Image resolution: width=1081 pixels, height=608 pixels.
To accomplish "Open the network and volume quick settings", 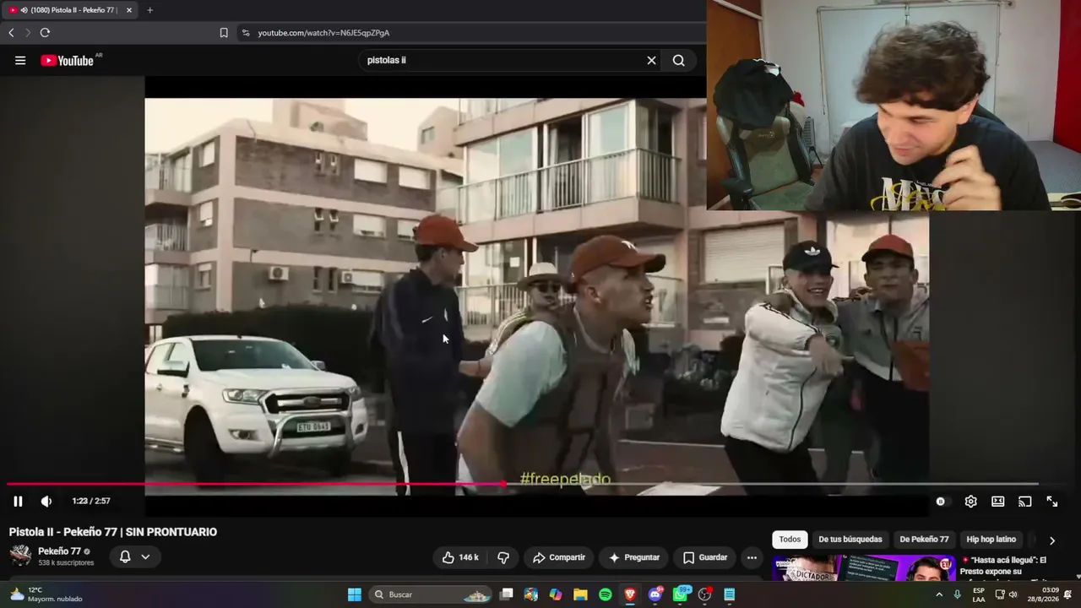I will (1007, 594).
